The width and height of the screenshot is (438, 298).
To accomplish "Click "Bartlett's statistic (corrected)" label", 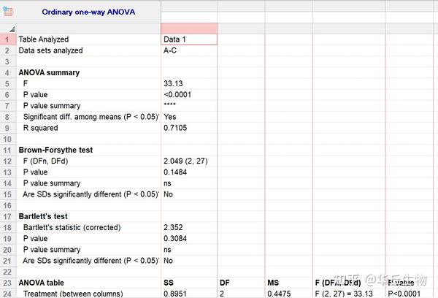I will pyautogui.click(x=72, y=228).
